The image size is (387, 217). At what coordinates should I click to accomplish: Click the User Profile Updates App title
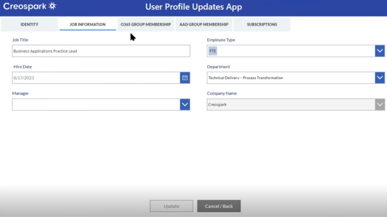193,7
